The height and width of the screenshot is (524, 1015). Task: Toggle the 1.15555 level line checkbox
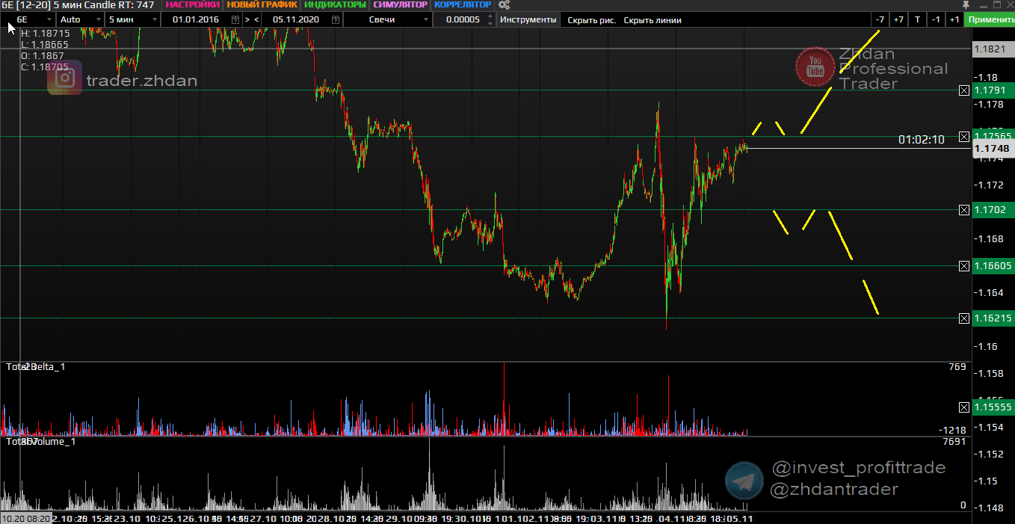click(x=963, y=407)
